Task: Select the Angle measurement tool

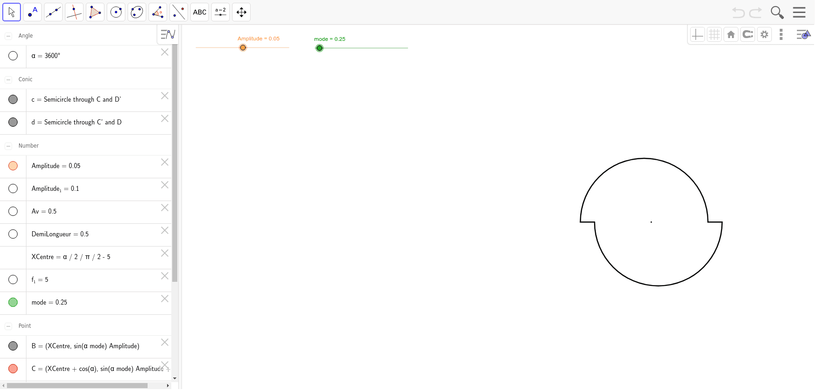Action: point(158,12)
